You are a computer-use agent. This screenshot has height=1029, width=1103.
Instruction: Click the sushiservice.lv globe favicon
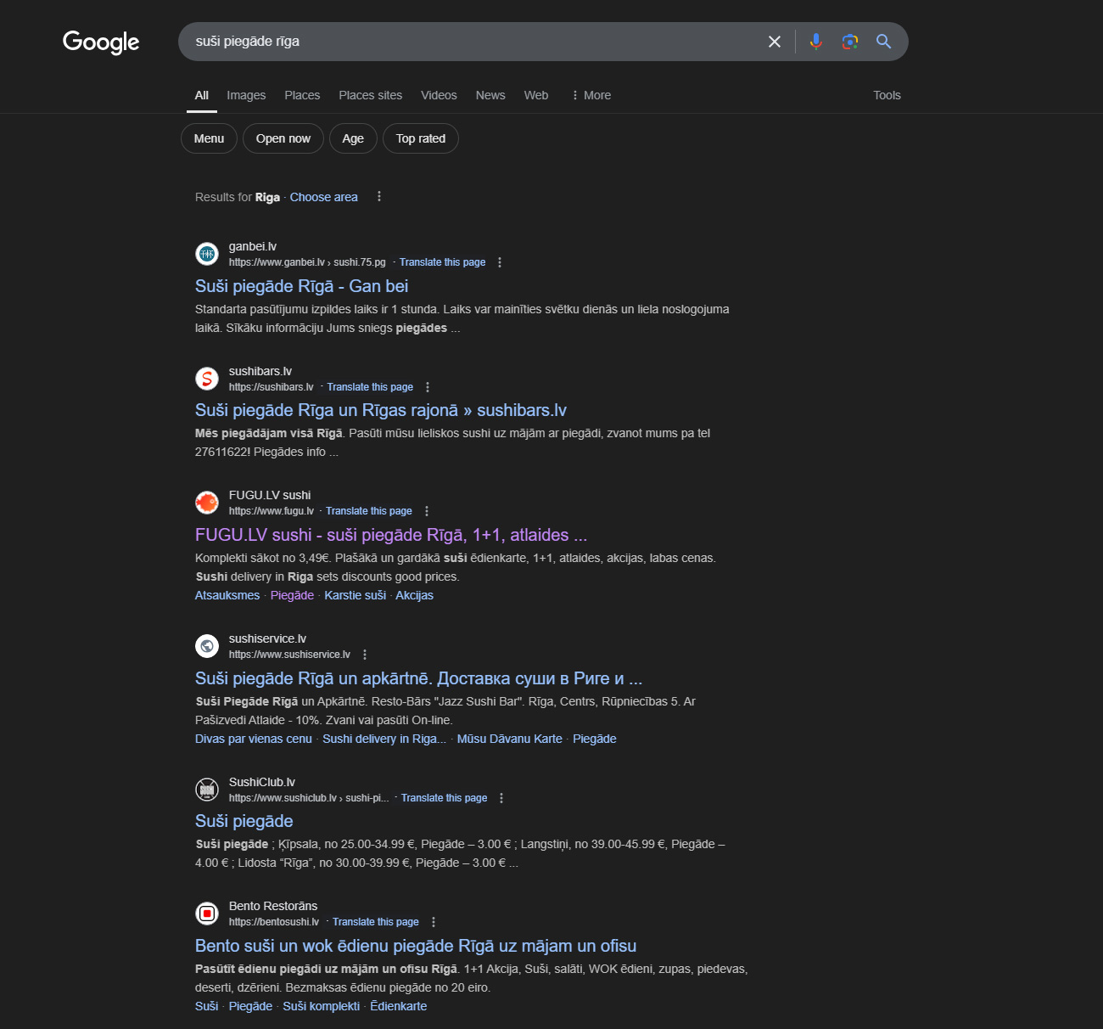coord(207,645)
